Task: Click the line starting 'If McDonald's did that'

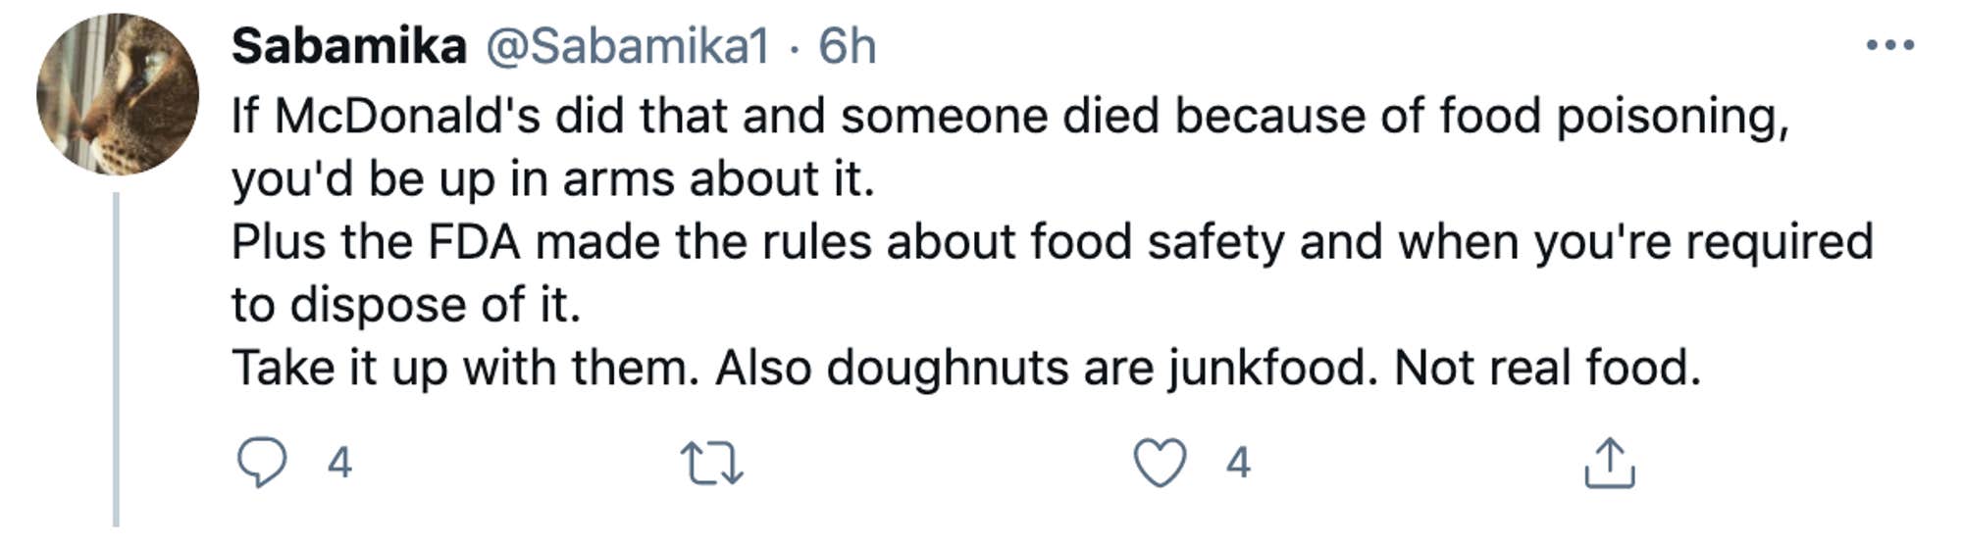Action: [1010, 116]
